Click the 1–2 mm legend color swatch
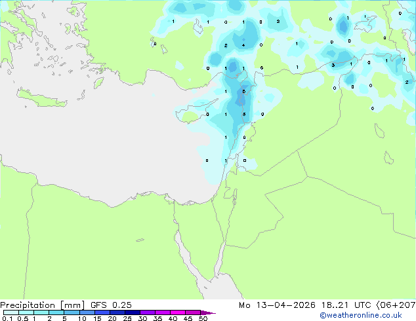Screen dimensions: 416x321 point(41,312)
